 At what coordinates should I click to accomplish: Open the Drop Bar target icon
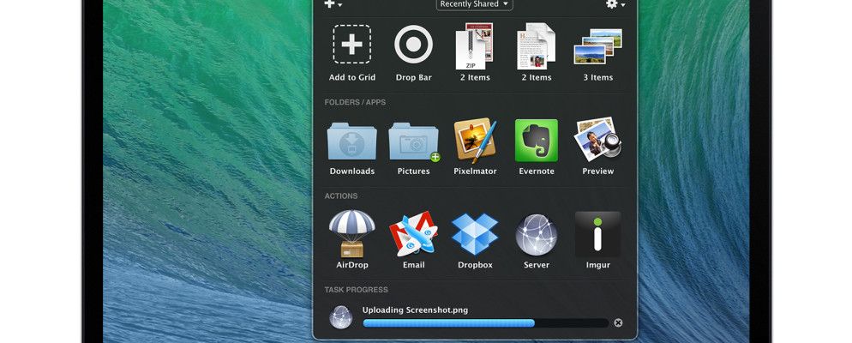[413, 45]
